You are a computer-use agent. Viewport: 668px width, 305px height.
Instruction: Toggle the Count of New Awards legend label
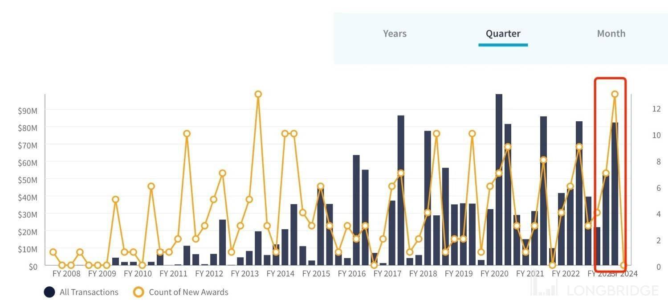coord(188,292)
